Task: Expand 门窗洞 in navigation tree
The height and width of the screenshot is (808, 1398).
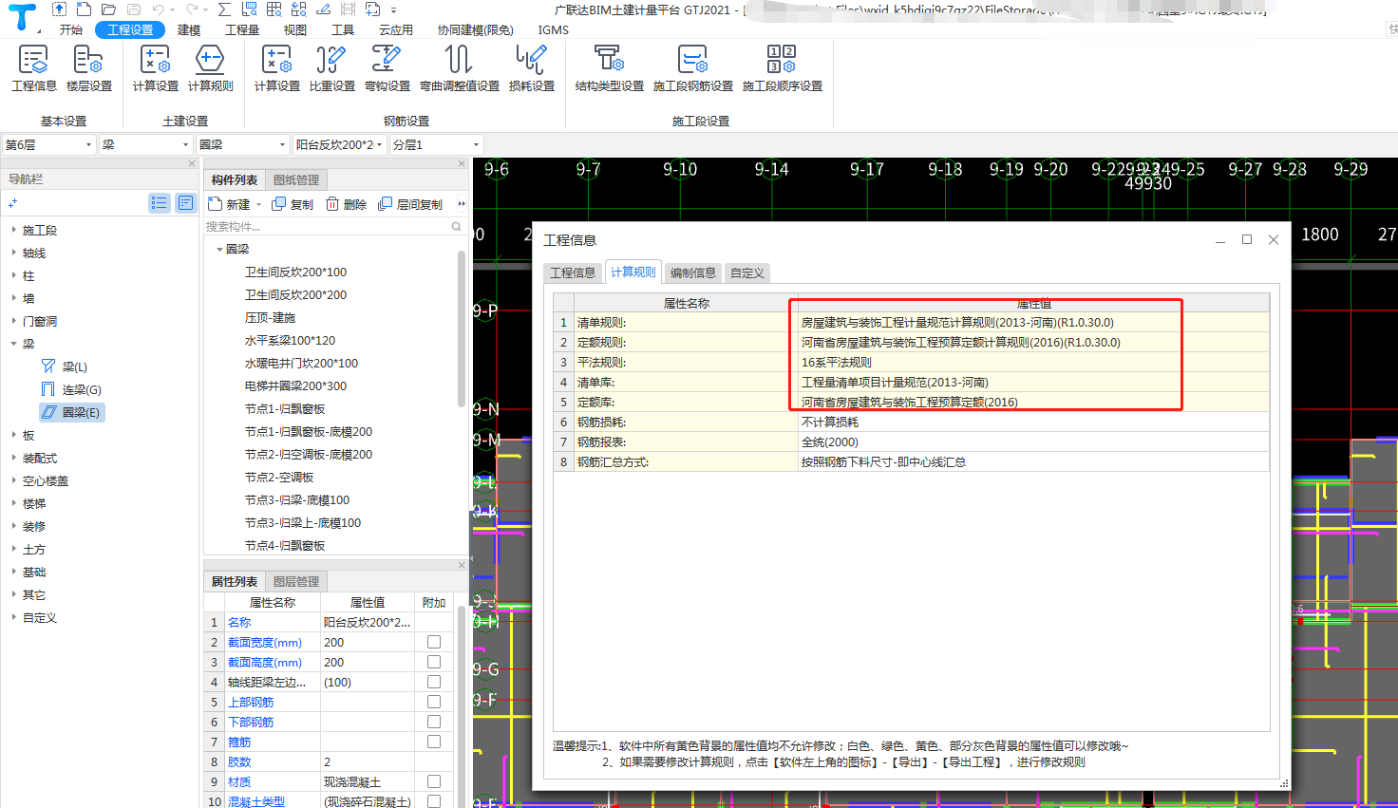Action: coord(13,321)
